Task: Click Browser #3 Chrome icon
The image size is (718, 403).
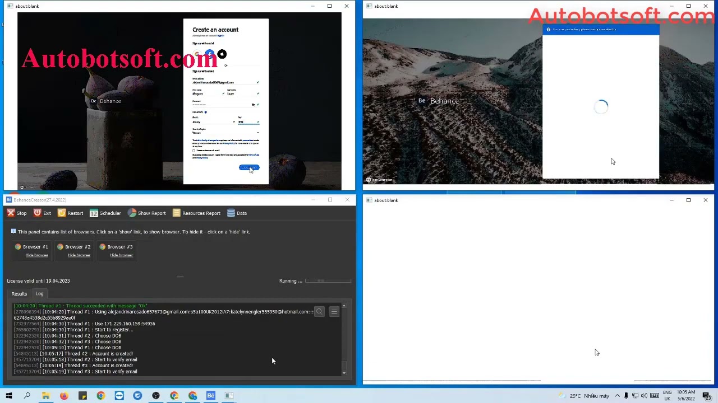Action: pos(102,246)
